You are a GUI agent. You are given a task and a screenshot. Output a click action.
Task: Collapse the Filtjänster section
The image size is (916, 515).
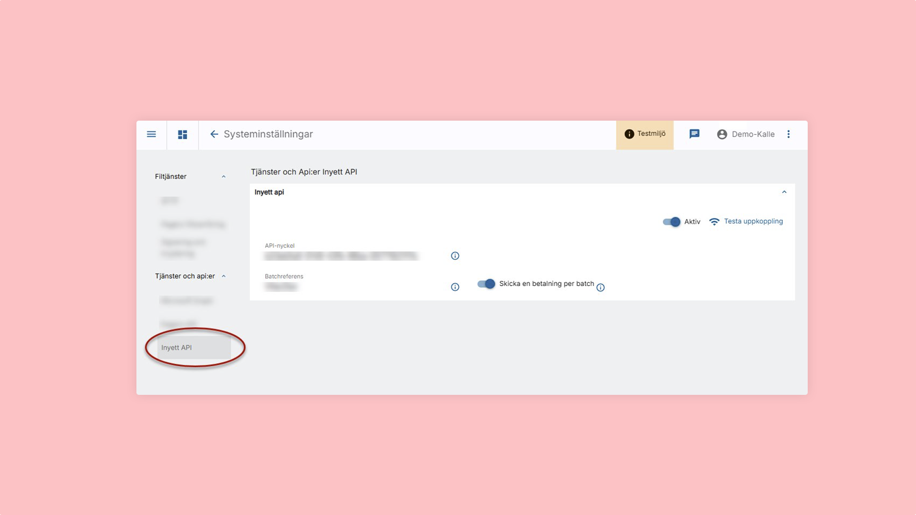point(223,177)
